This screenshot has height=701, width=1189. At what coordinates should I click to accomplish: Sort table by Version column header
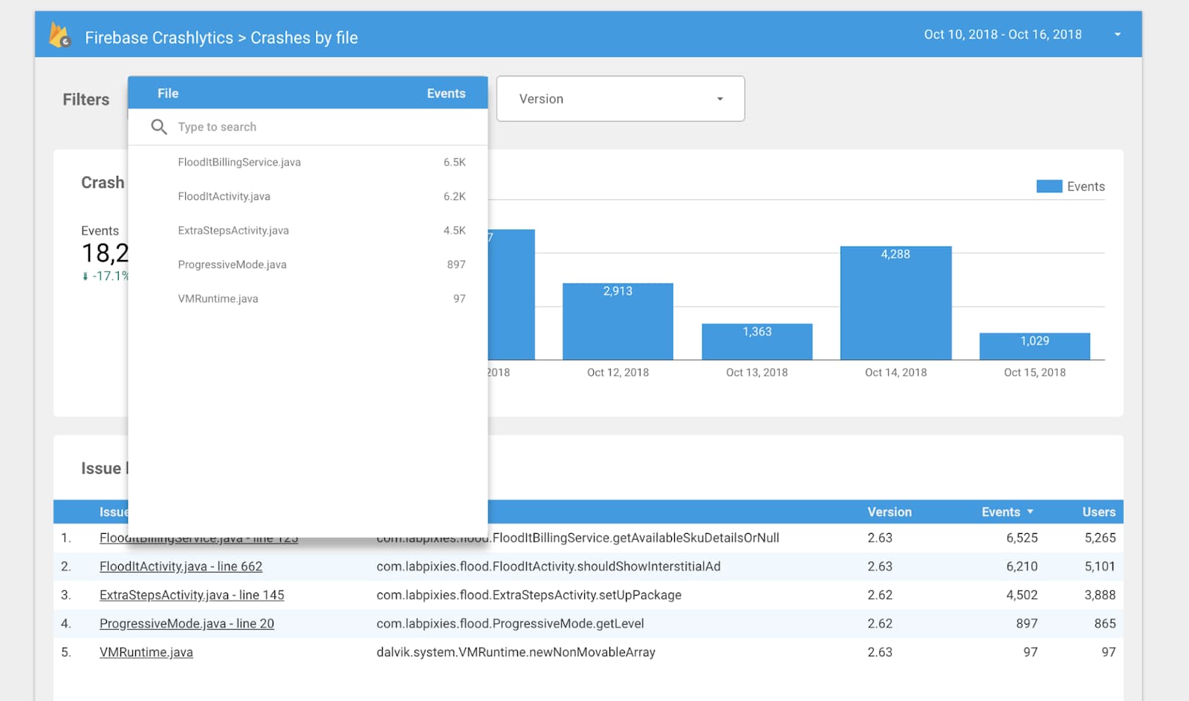[890, 512]
